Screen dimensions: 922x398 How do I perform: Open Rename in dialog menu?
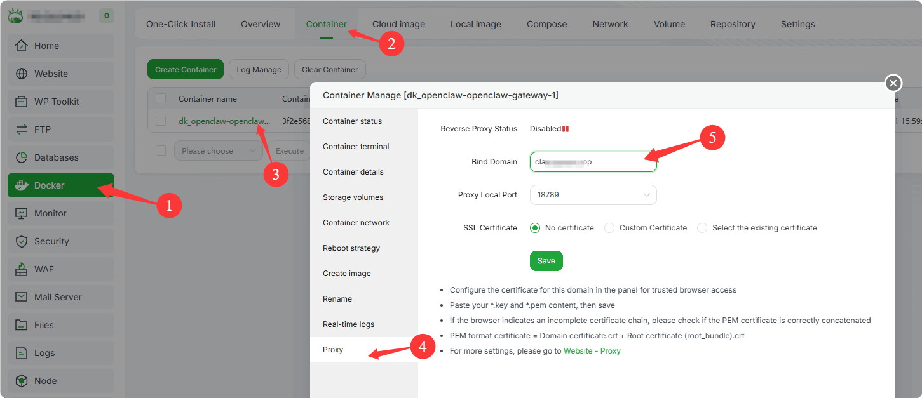coord(364,299)
